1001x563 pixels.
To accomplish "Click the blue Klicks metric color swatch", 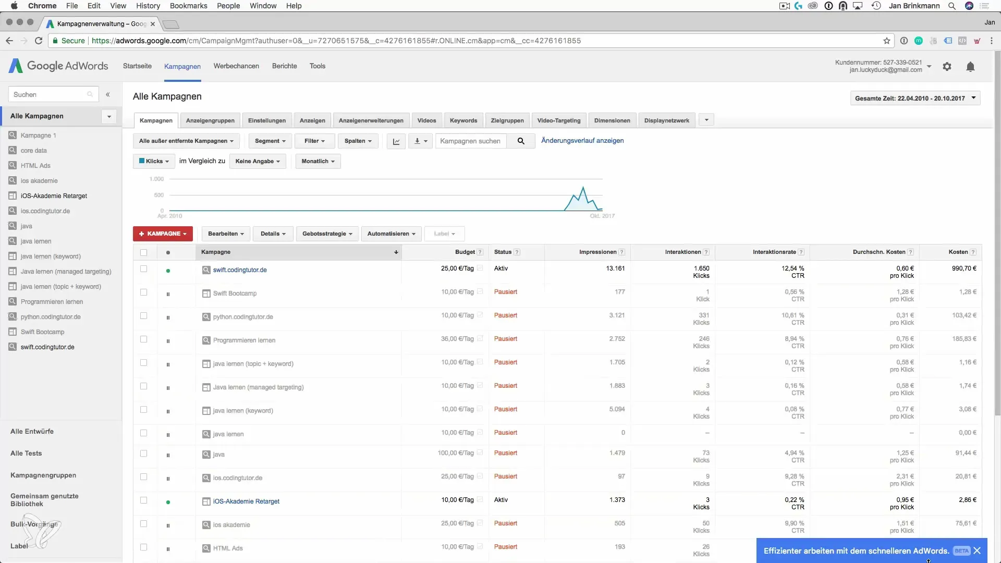I will pyautogui.click(x=142, y=161).
